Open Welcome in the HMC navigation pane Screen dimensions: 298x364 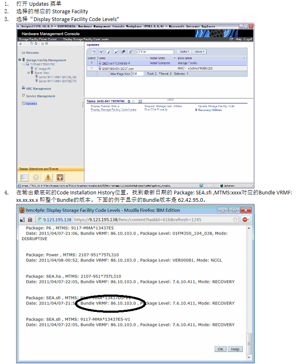tap(32, 53)
